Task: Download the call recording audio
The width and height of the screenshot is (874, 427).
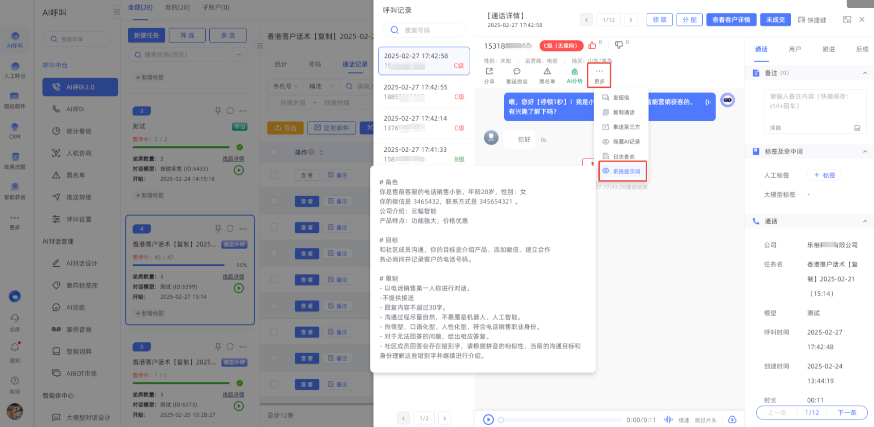Action: point(732,419)
